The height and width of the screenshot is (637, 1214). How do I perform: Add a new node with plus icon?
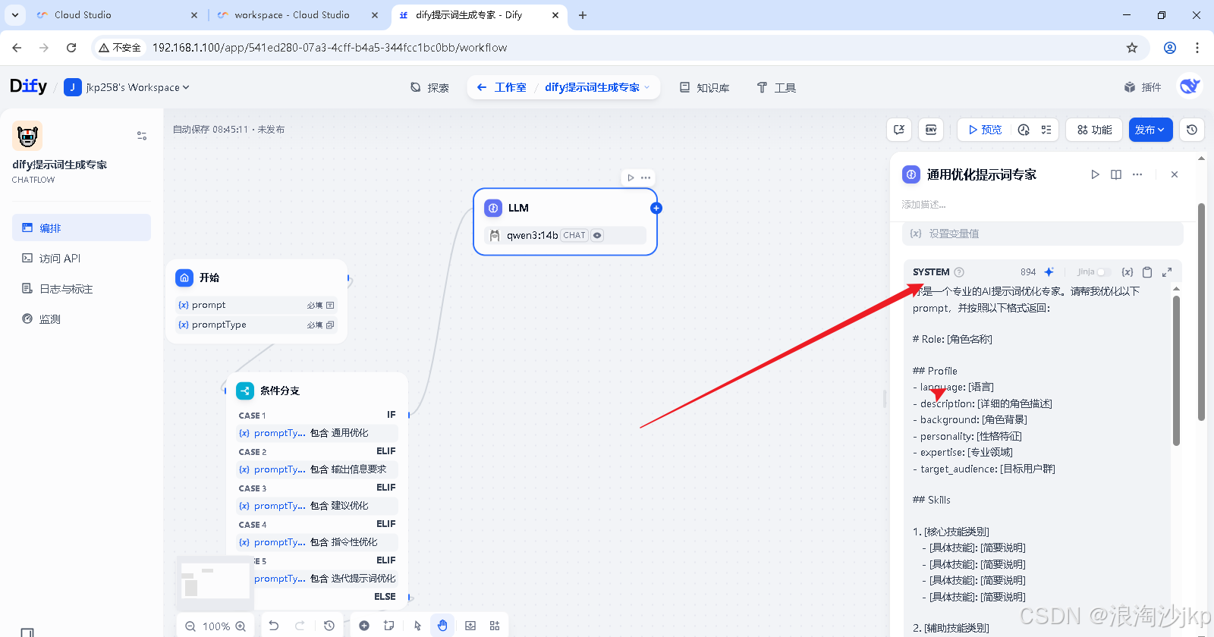click(364, 626)
